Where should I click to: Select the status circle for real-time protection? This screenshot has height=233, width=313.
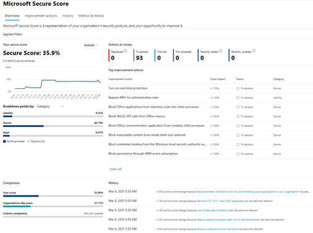(238, 88)
